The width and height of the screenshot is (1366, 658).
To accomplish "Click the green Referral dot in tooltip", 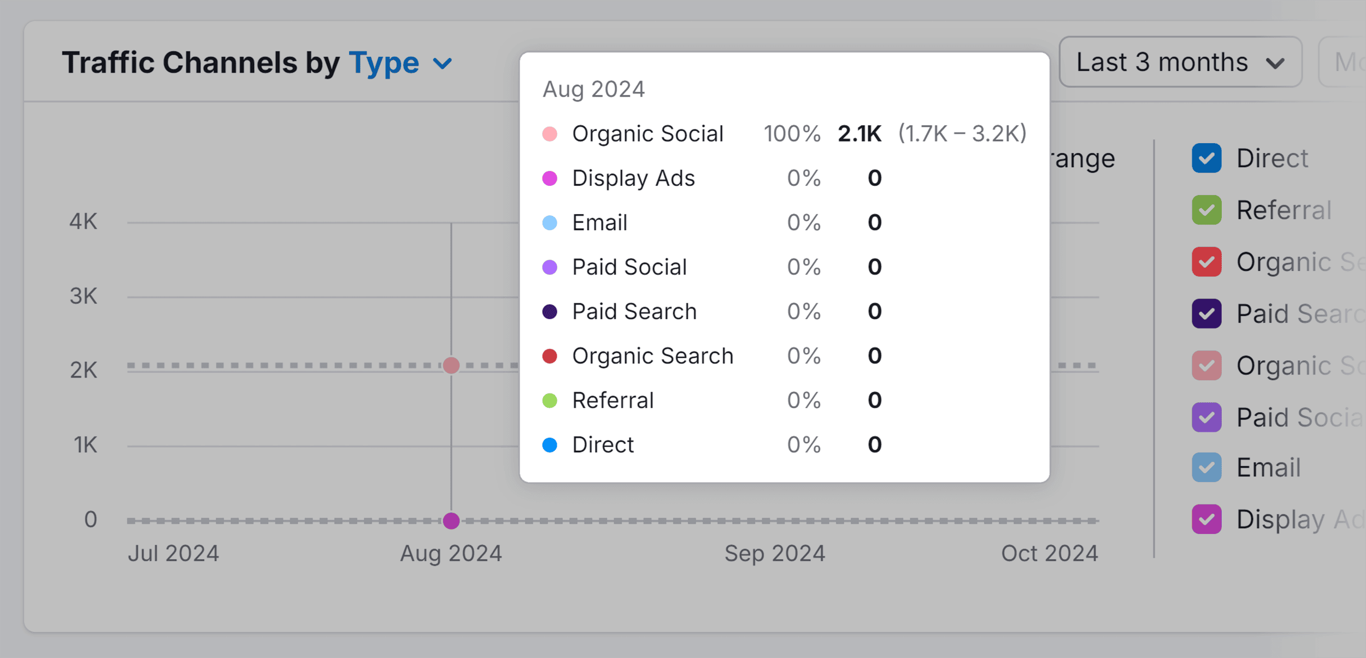I will [x=549, y=400].
